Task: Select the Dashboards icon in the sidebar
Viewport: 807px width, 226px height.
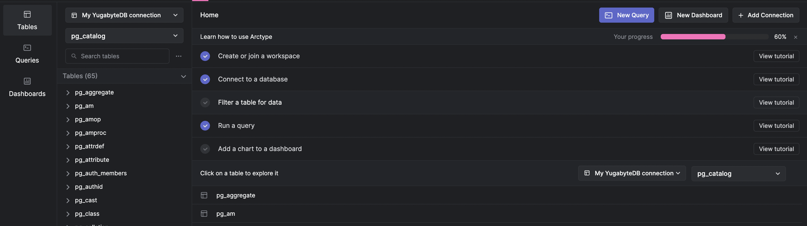Action: point(27,81)
